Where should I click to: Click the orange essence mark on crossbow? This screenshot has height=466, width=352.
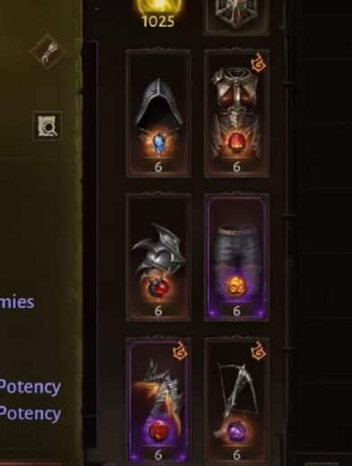click(x=258, y=351)
